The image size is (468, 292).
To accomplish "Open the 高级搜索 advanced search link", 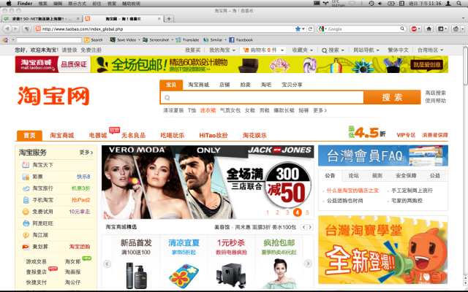I will coord(436,93).
